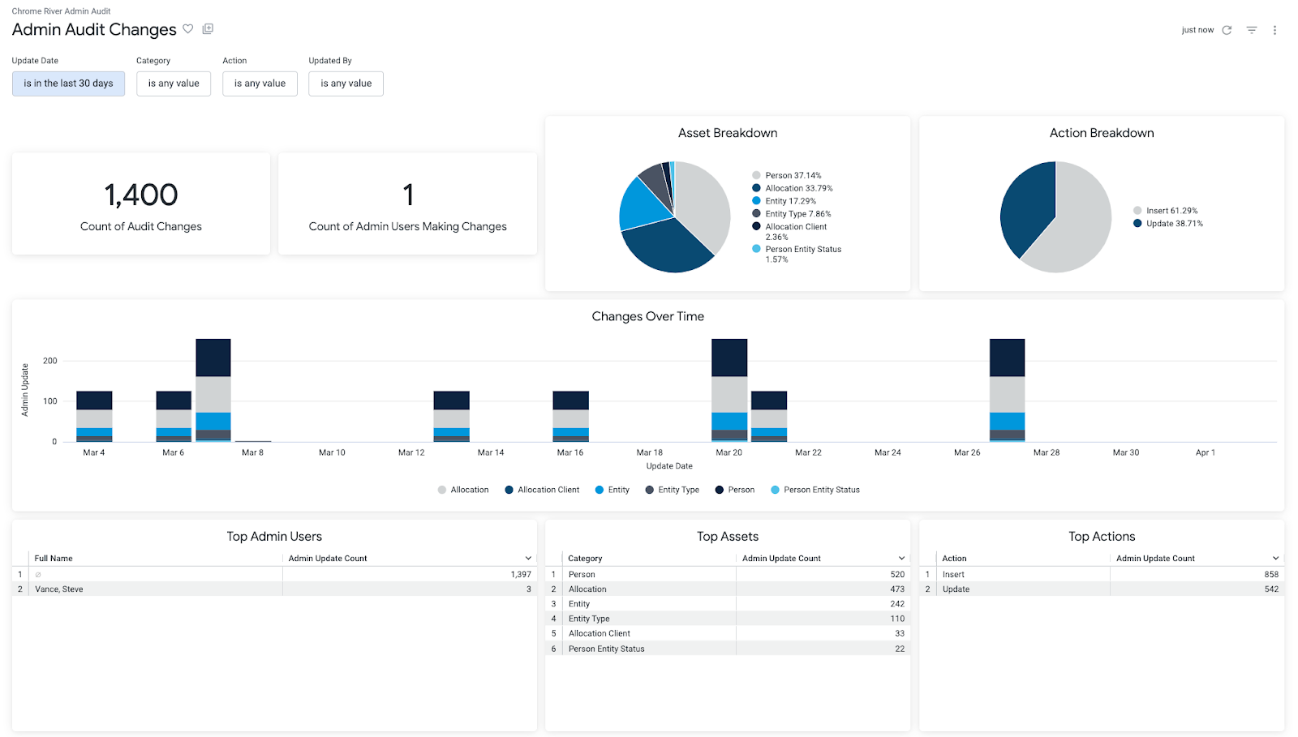Image resolution: width=1298 pixels, height=737 pixels.
Task: Toggle the Person legend item in Changes Over Time
Action: coord(735,489)
